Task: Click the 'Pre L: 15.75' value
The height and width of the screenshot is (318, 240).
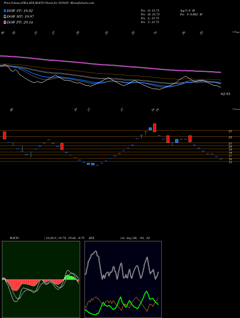Action: click(150, 18)
